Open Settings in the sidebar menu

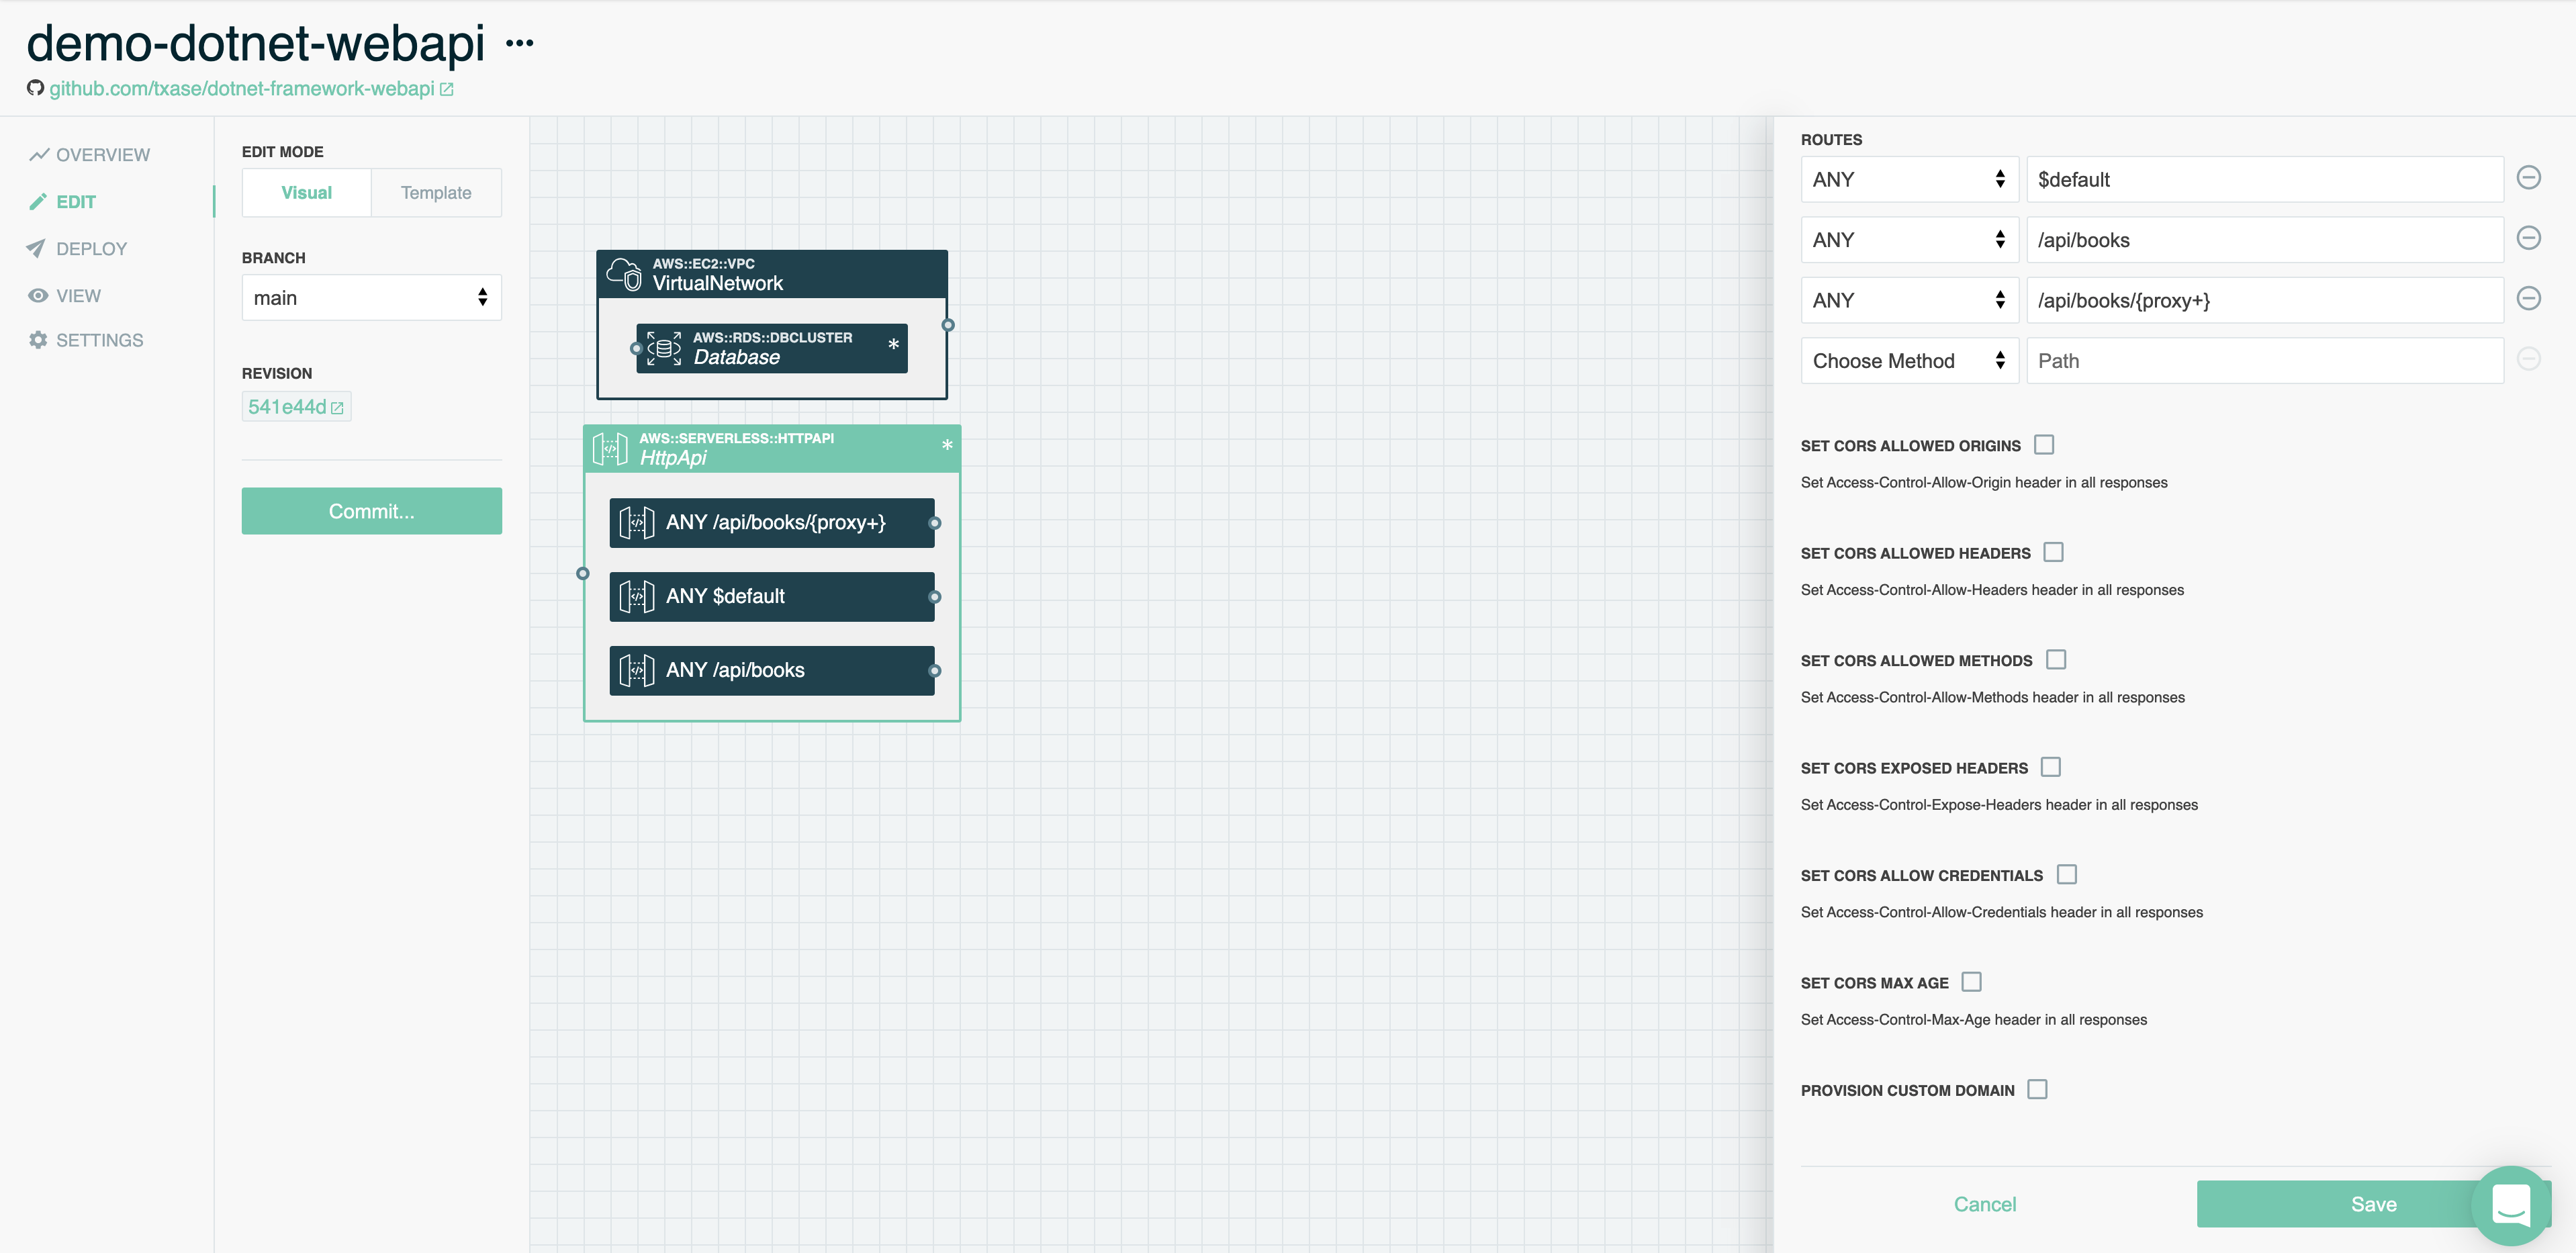tap(86, 340)
